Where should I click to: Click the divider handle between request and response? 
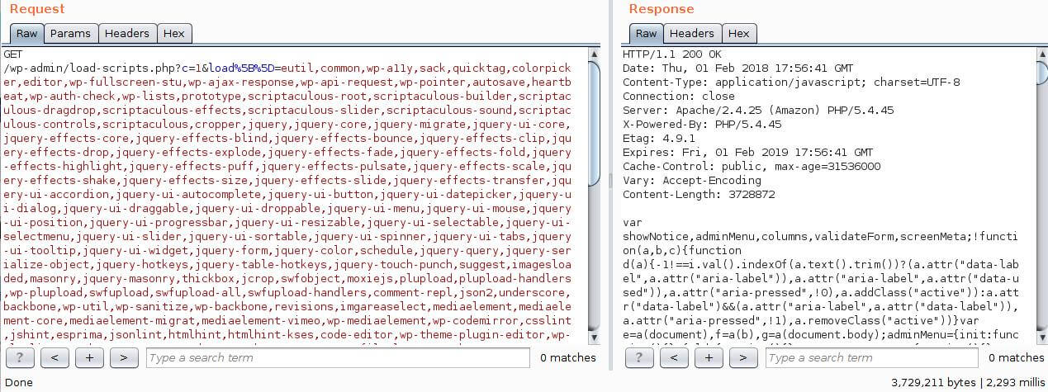(610, 180)
